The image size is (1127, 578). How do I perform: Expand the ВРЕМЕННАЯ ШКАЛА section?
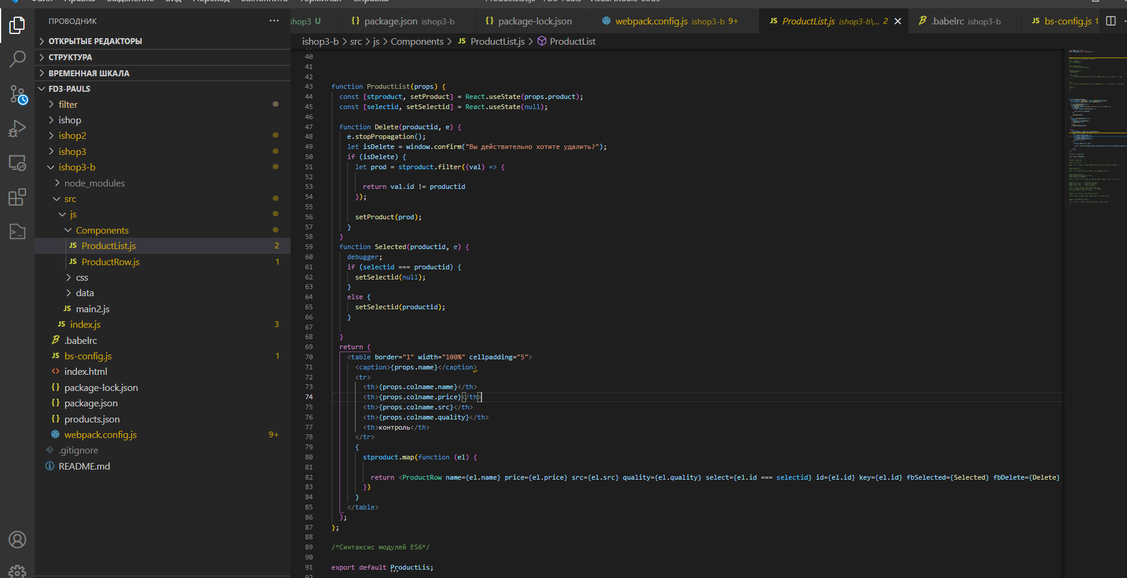[42, 73]
